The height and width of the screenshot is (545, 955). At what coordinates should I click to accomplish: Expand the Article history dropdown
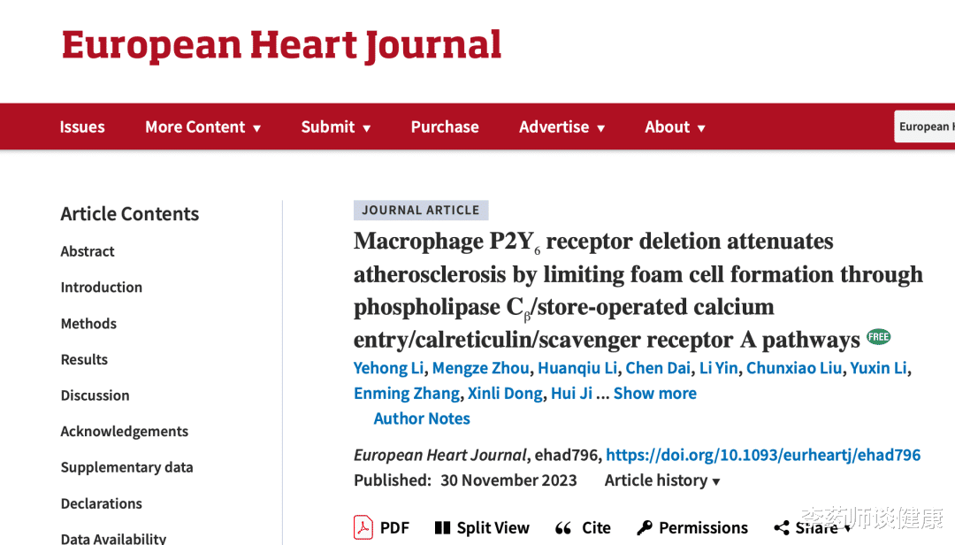tap(662, 480)
